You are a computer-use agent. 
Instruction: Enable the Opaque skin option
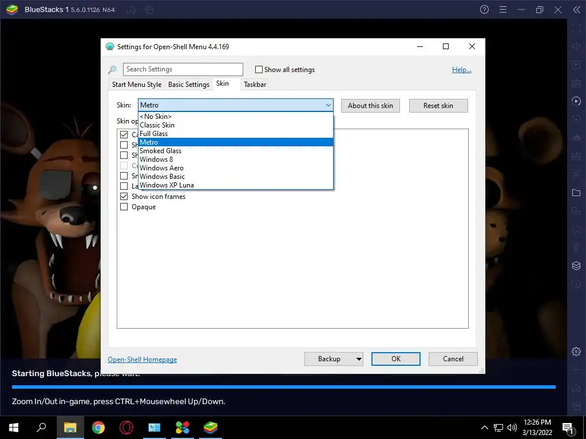[124, 207]
